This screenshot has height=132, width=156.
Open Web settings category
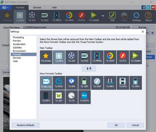(24, 61)
